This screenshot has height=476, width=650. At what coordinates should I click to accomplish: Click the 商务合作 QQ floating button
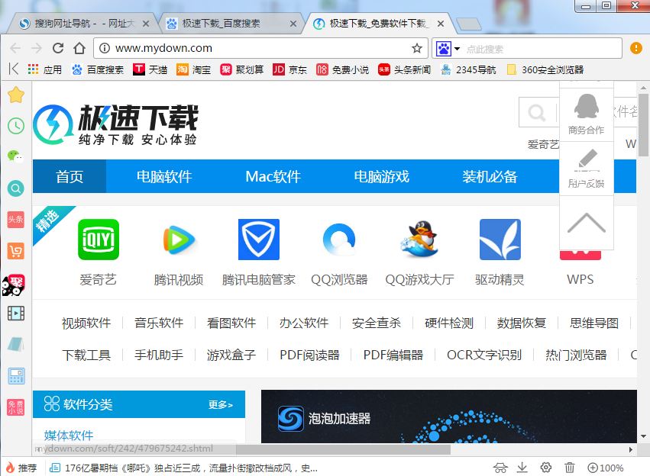tap(586, 114)
